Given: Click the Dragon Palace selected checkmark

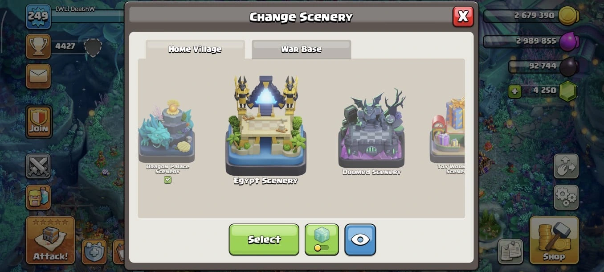Looking at the screenshot, I should pyautogui.click(x=167, y=180).
